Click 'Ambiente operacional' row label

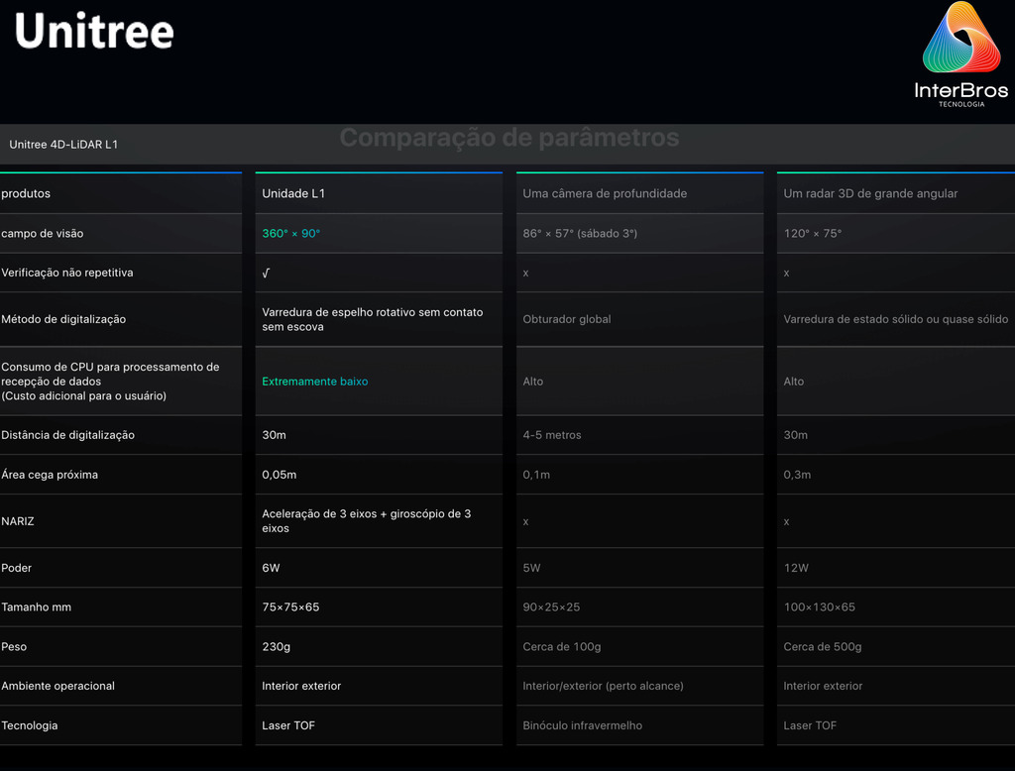pos(57,686)
